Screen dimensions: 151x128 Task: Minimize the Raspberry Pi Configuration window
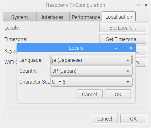131,5
